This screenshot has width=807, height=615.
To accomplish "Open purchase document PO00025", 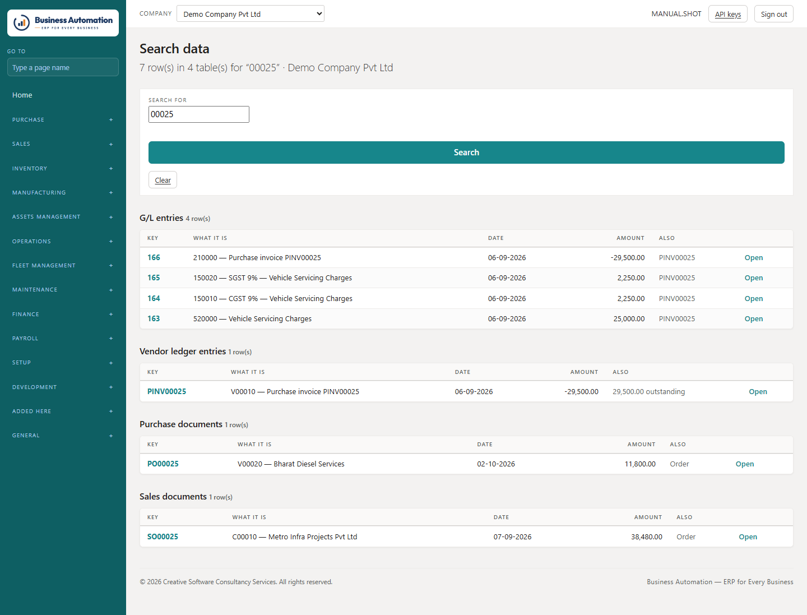I will pyautogui.click(x=163, y=464).
